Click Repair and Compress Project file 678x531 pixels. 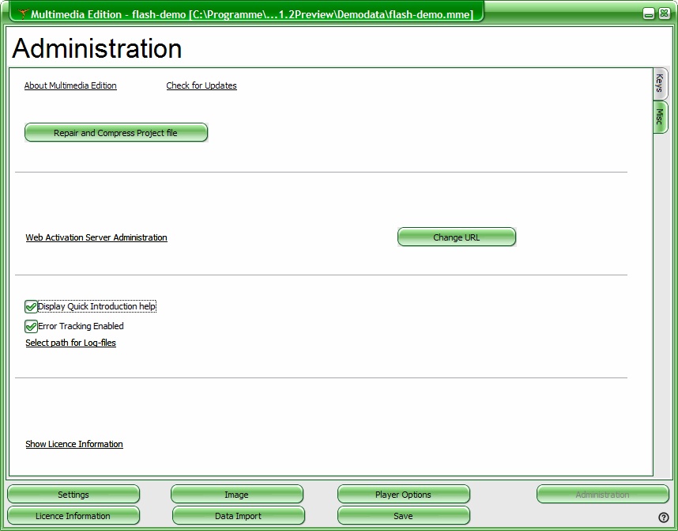(x=115, y=132)
